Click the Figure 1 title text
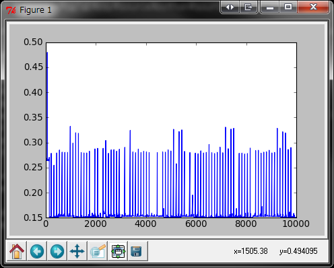This screenshot has width=334, height=268. 36,10
